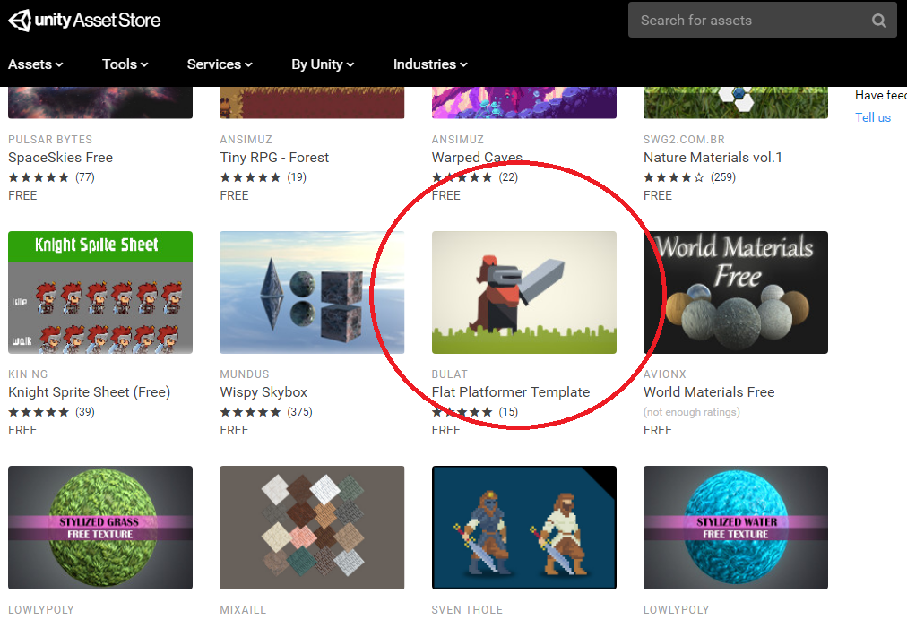Open the SpaceSkies Free asset title
The width and height of the screenshot is (907, 619).
click(60, 157)
